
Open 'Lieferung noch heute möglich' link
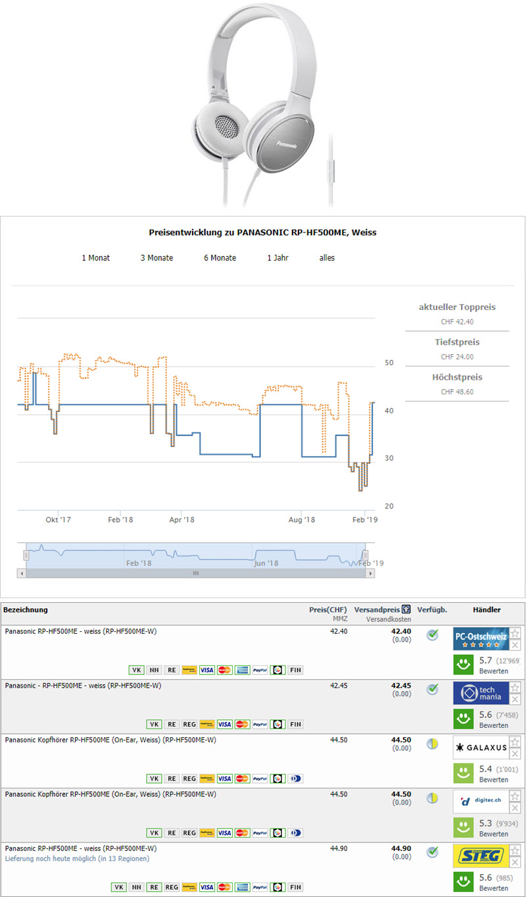click(77, 859)
